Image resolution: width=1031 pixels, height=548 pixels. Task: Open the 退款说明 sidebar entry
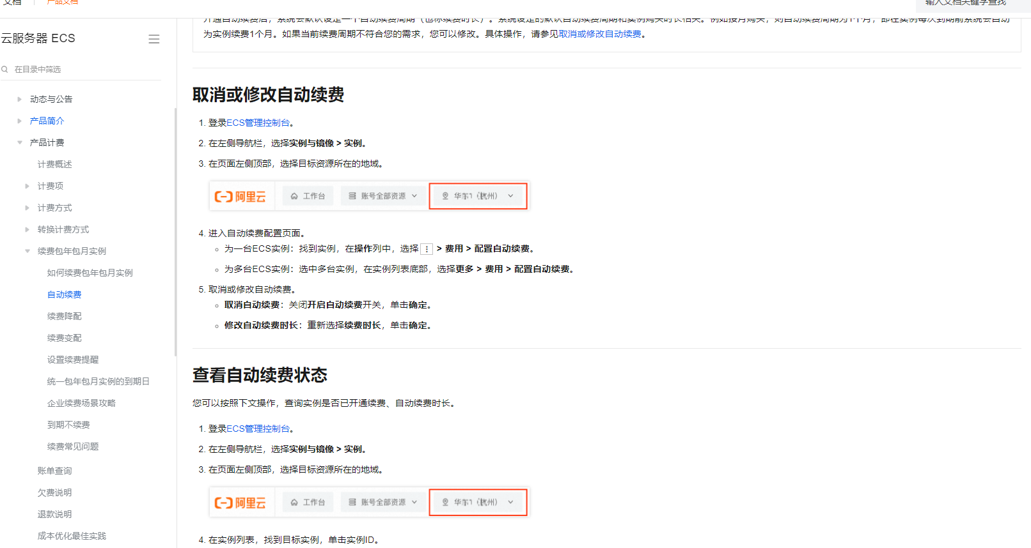54,514
